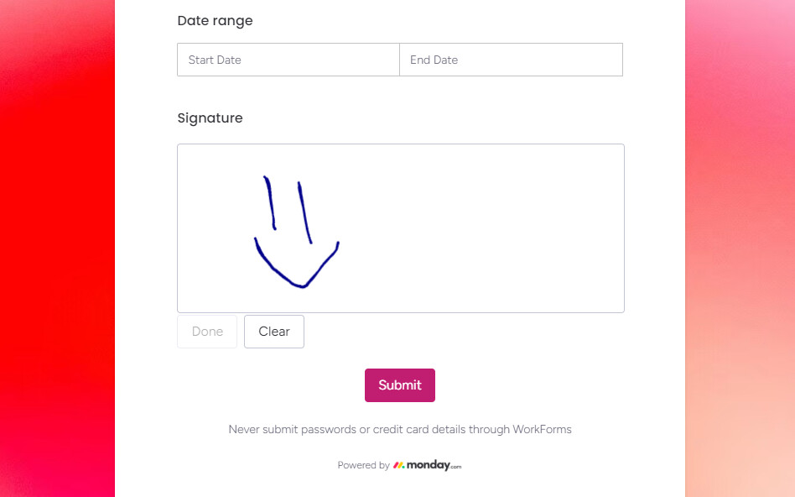Click the left vertical stroke of the signature
Screen dimensions: 795x497
(270, 203)
